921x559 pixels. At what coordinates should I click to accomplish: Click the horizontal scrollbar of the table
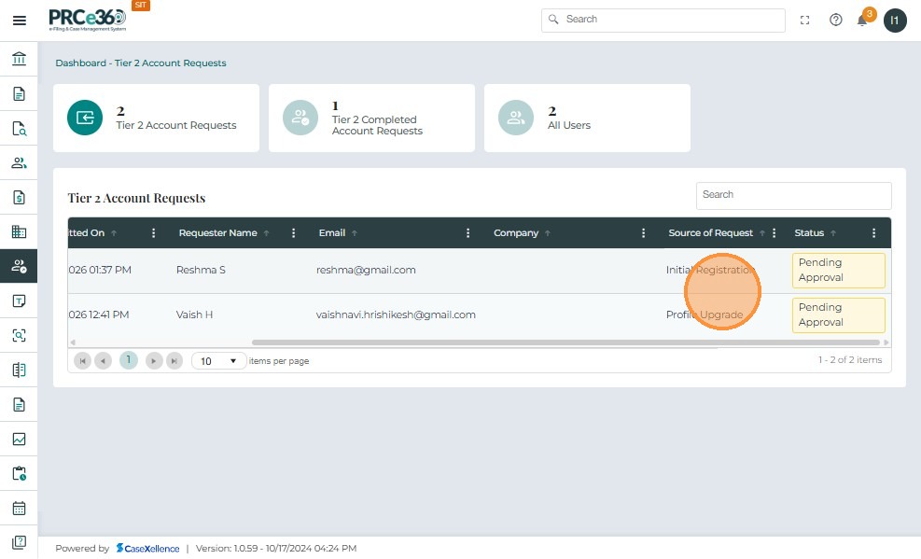[x=565, y=342]
